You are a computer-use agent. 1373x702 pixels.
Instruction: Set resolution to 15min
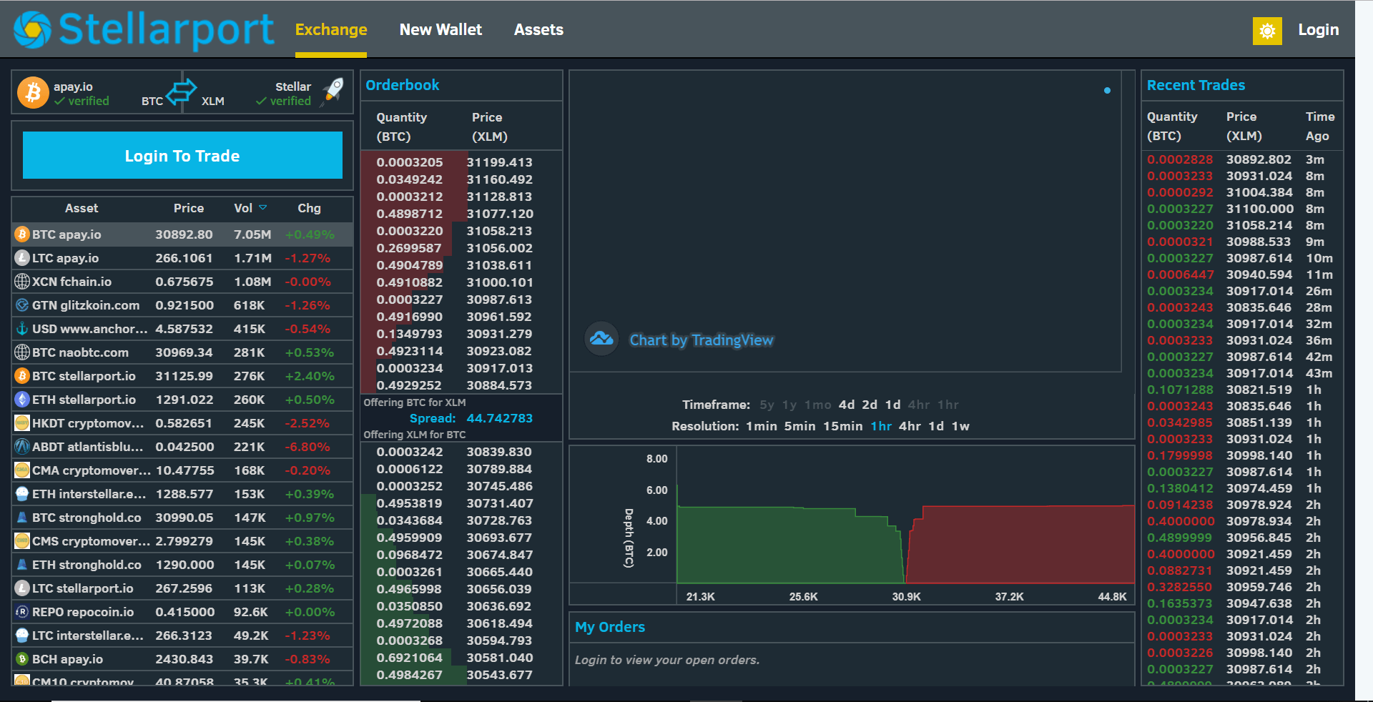[x=842, y=426]
